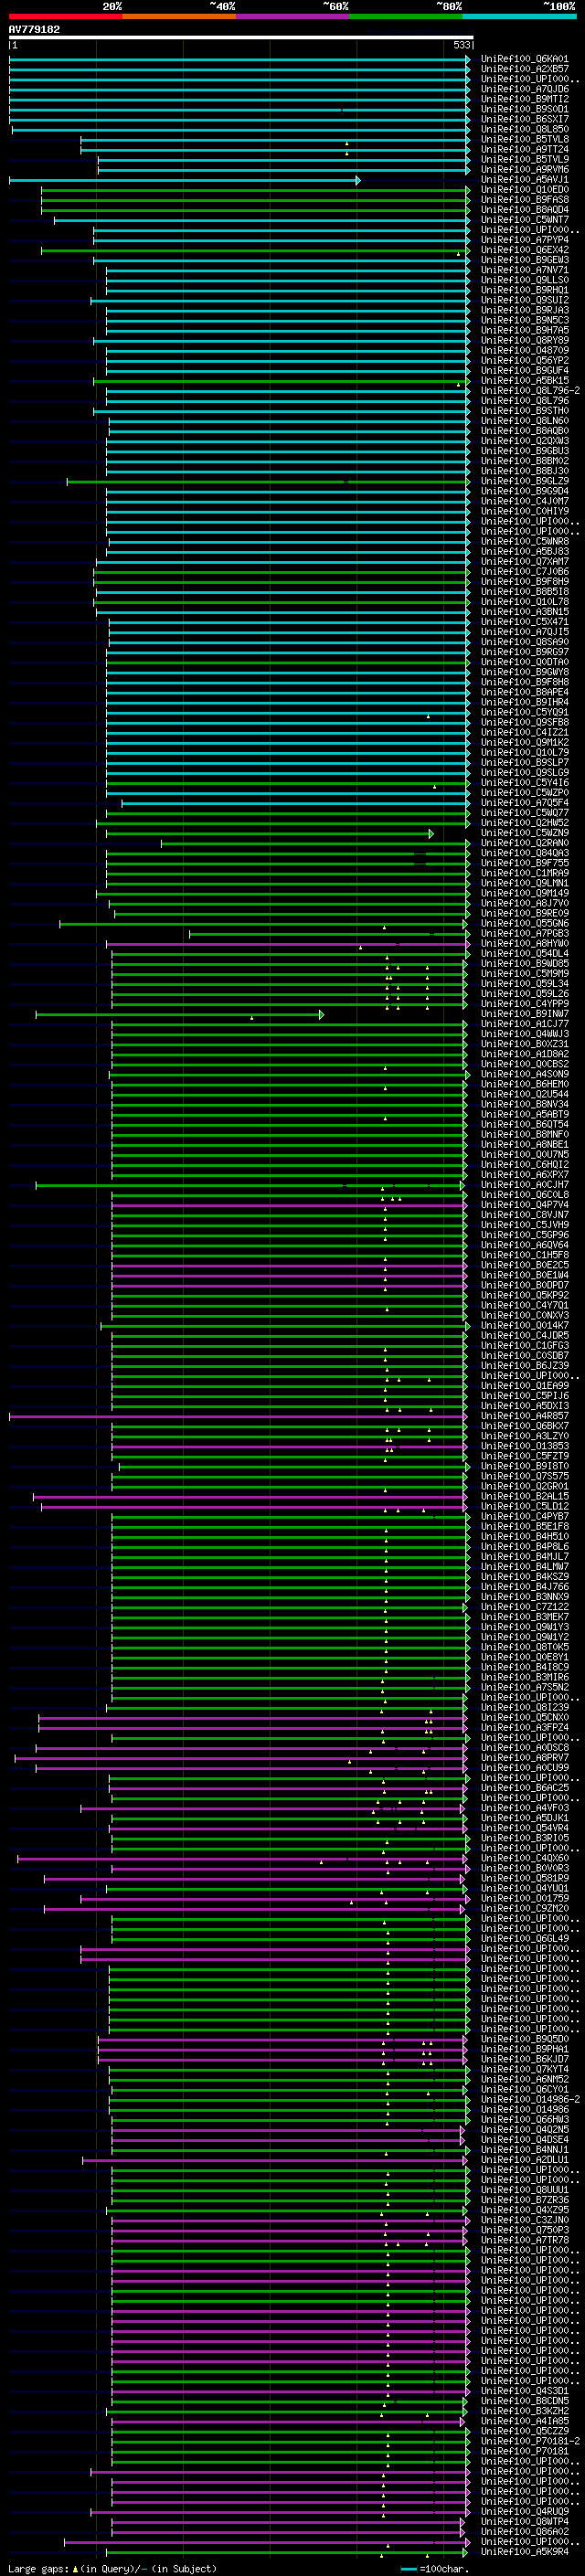Click the green alignment bar for UniRef100_B9GLZ9
The image size is (585, 2576).
pos(268,481)
